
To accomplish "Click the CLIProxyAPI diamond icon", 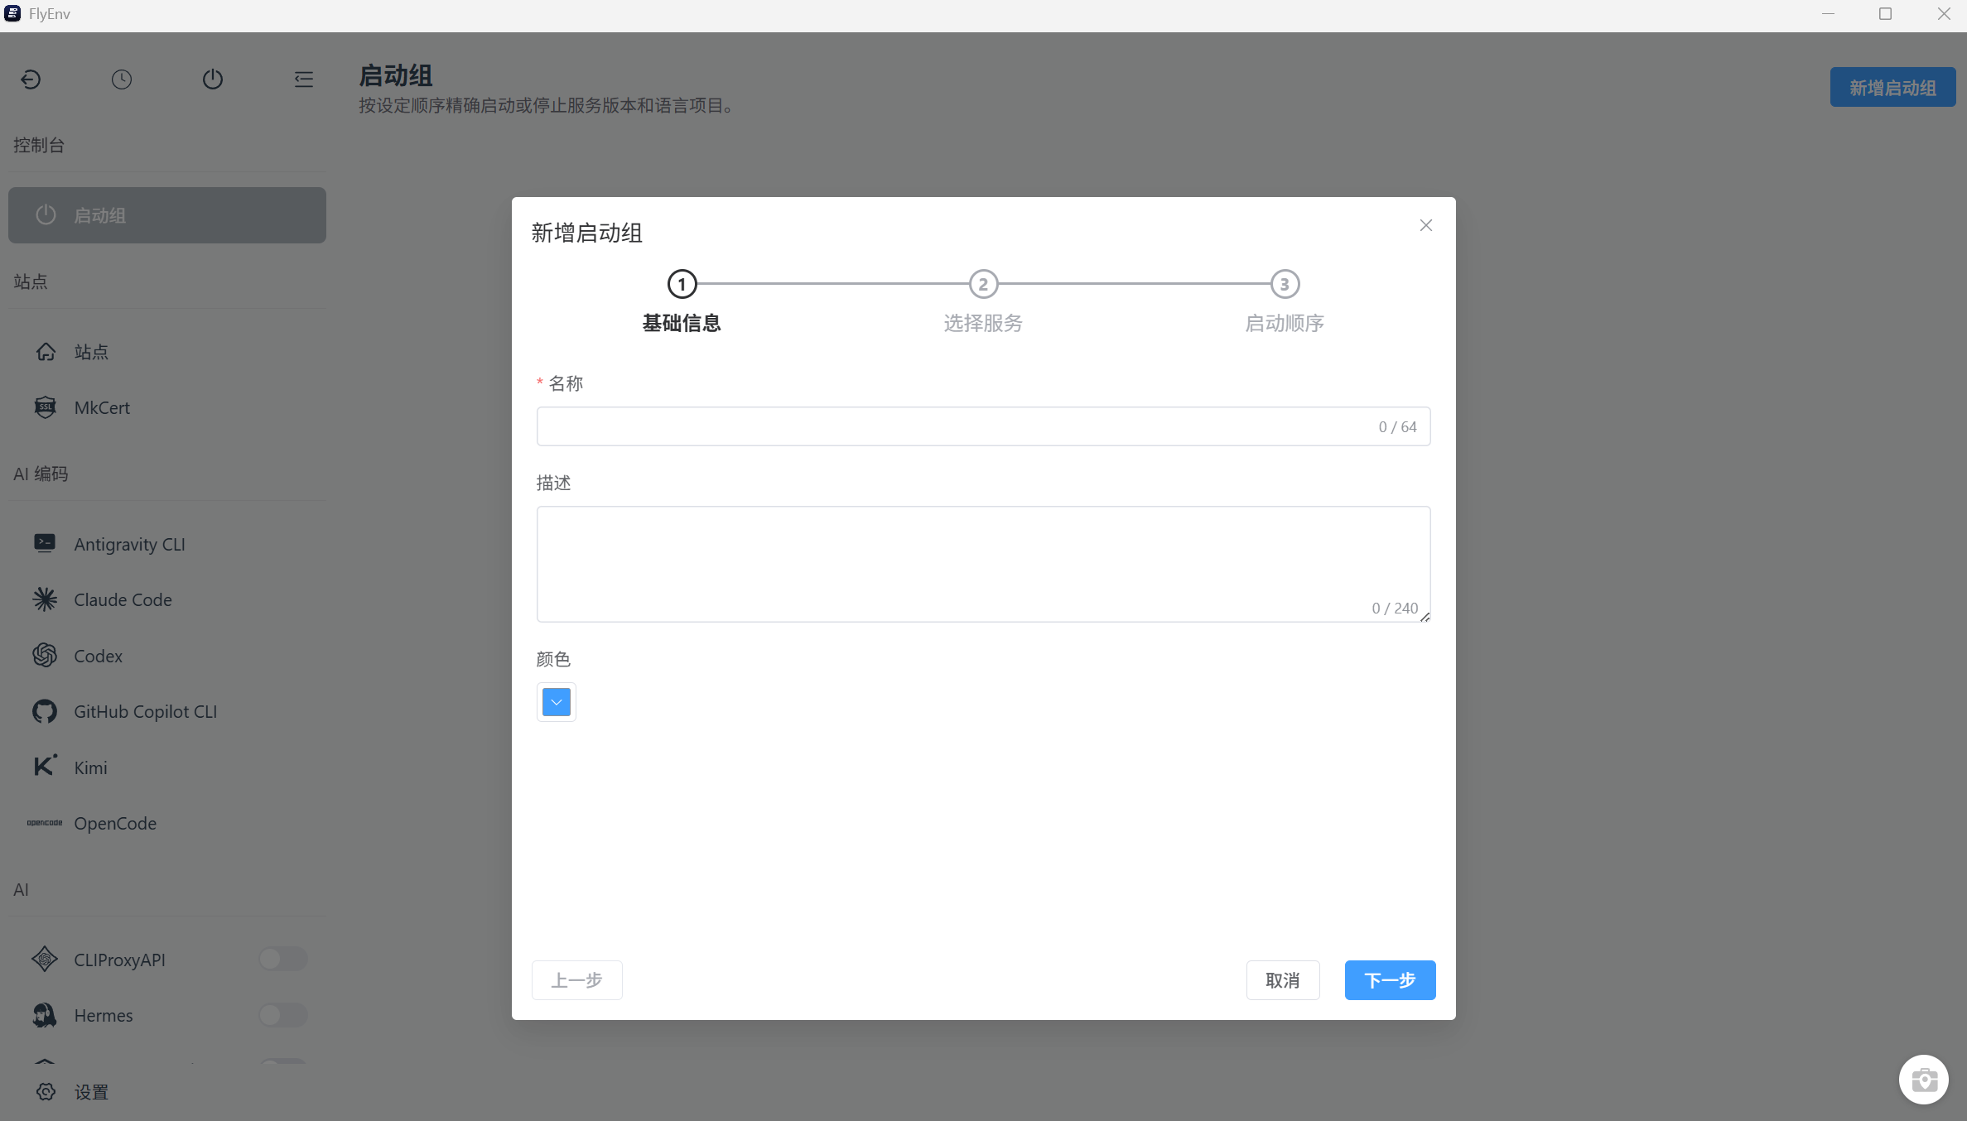I will tap(45, 960).
